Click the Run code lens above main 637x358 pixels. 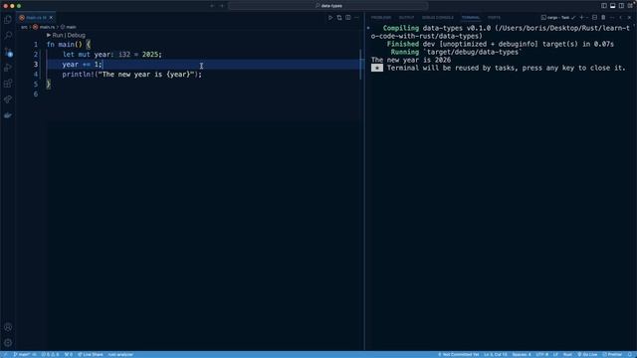(x=58, y=36)
